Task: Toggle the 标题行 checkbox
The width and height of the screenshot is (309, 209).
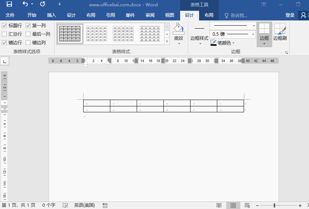Action: pos(4,25)
